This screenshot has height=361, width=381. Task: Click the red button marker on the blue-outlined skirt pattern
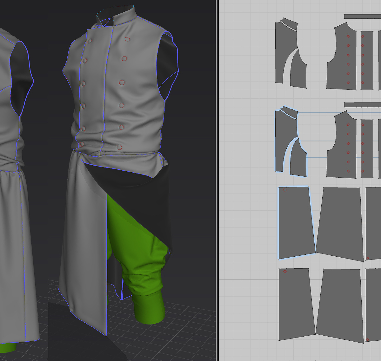point(285,190)
